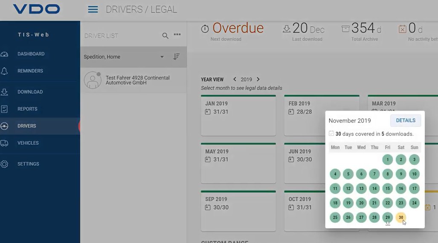Select Drivers in the sidebar menu
This screenshot has height=243, width=438.
pyautogui.click(x=40, y=126)
